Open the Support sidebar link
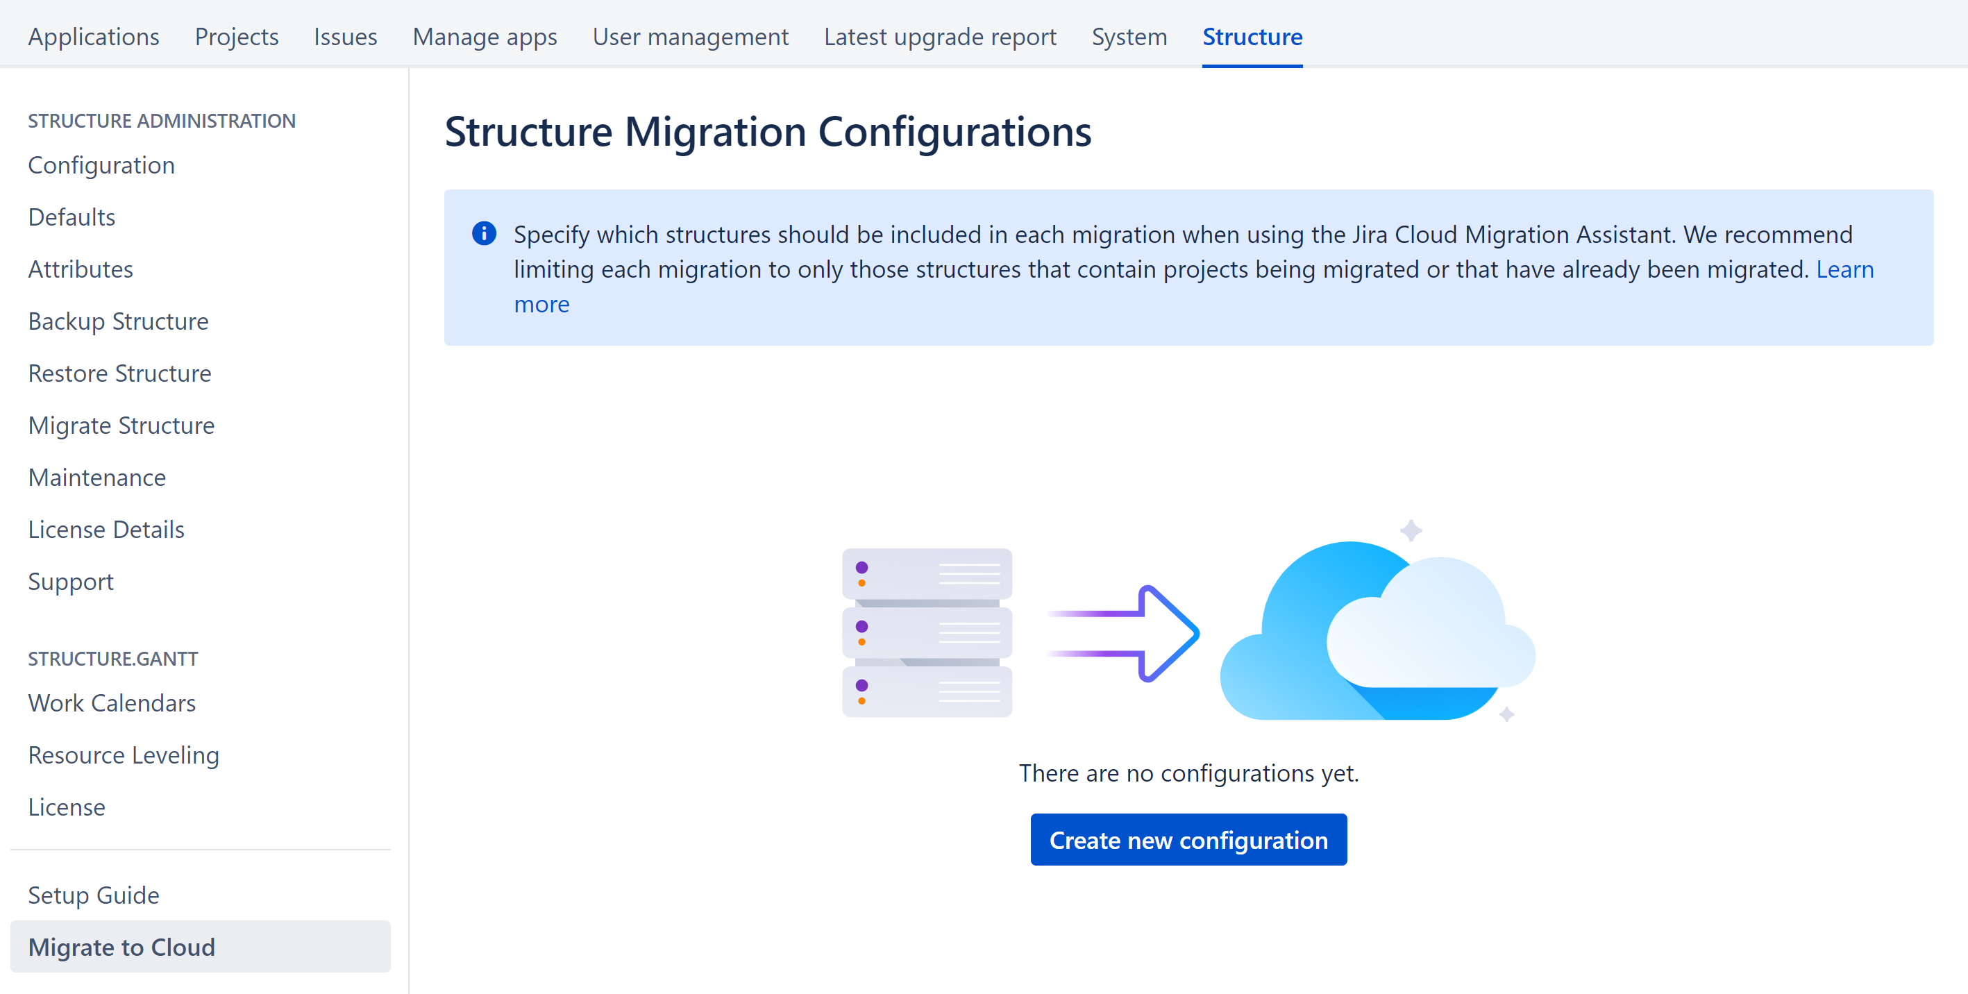Image resolution: width=1968 pixels, height=994 pixels. click(x=71, y=581)
